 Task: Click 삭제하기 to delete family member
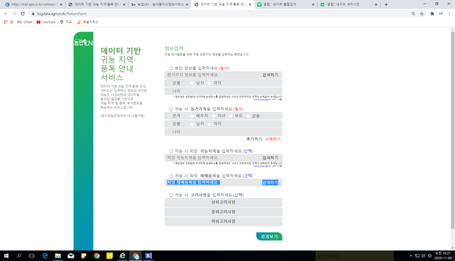[x=273, y=140]
